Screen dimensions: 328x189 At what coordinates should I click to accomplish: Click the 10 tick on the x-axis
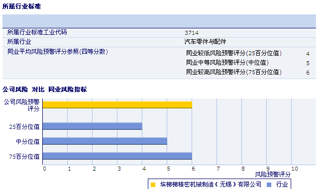pos(295,169)
